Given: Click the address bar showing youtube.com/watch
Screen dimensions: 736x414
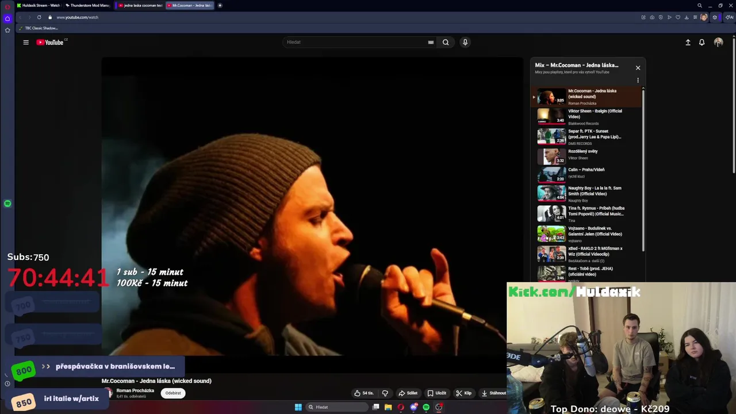Looking at the screenshot, I should (77, 17).
